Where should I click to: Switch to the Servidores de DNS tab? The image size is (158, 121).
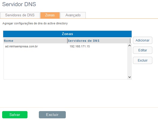point(20,15)
